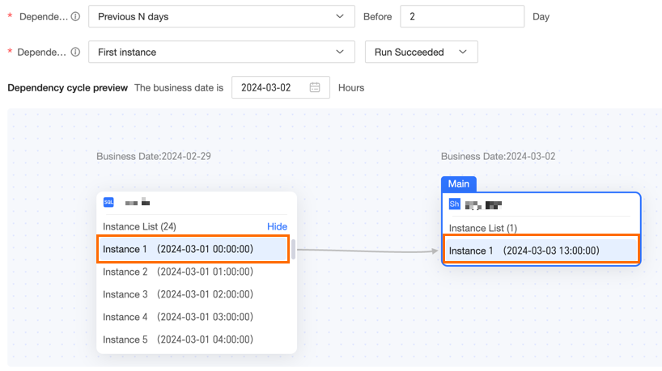Select Instance 5 (2024-03-01 04:00:00) row

[x=193, y=339]
